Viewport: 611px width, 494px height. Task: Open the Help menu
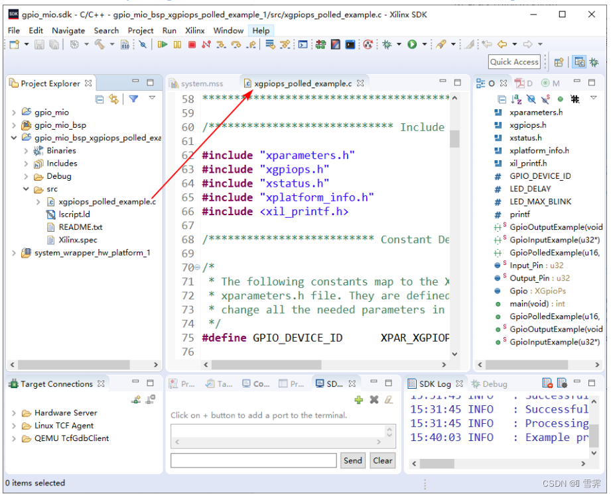(x=261, y=30)
